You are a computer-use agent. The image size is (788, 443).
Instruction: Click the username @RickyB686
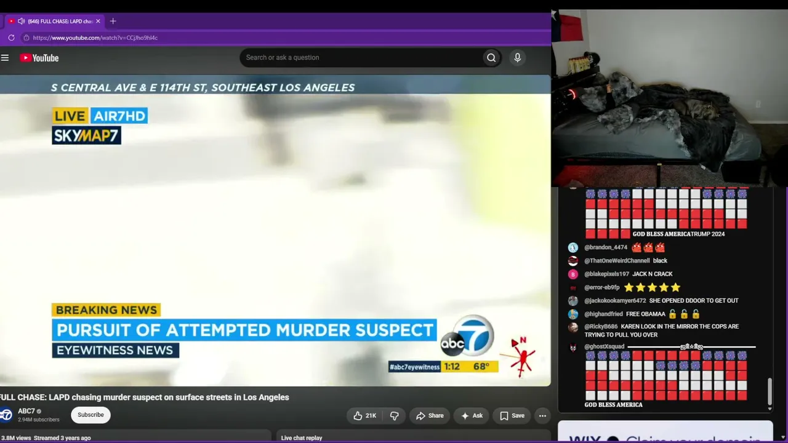pos(601,327)
